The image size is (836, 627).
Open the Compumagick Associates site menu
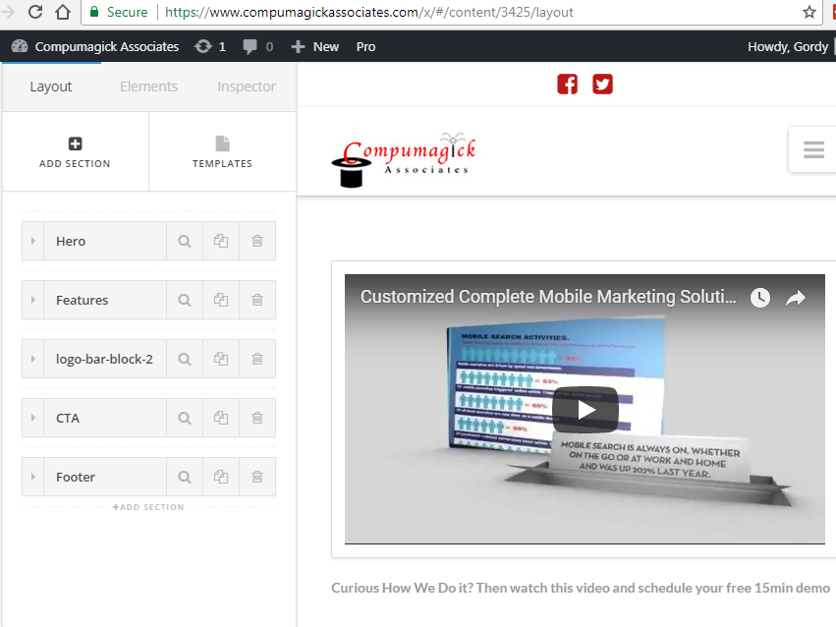[95, 47]
